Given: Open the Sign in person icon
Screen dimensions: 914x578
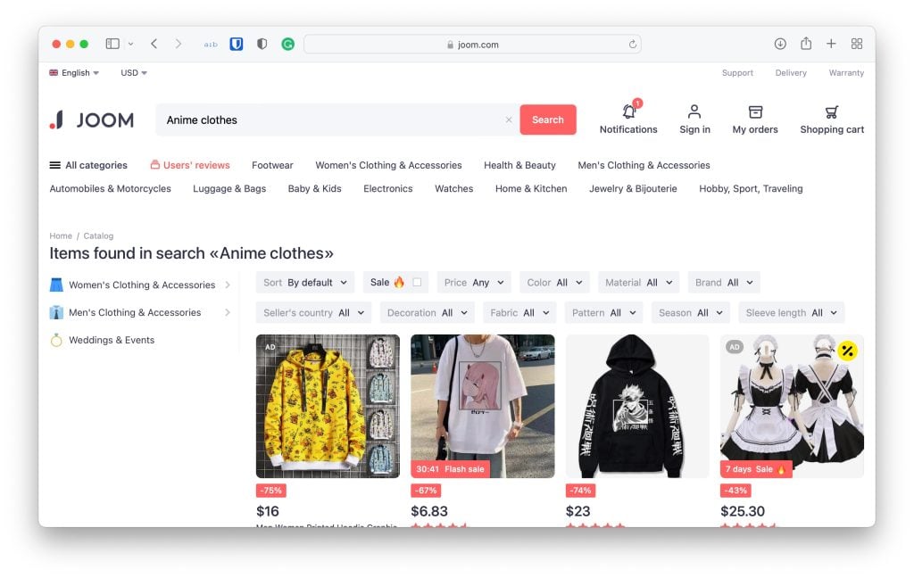Looking at the screenshot, I should (x=694, y=111).
